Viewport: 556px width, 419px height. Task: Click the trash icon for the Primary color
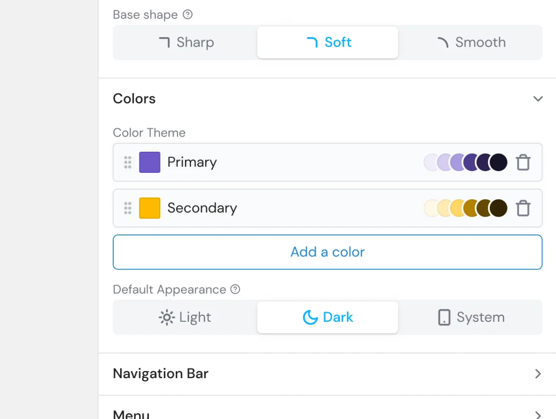point(523,162)
